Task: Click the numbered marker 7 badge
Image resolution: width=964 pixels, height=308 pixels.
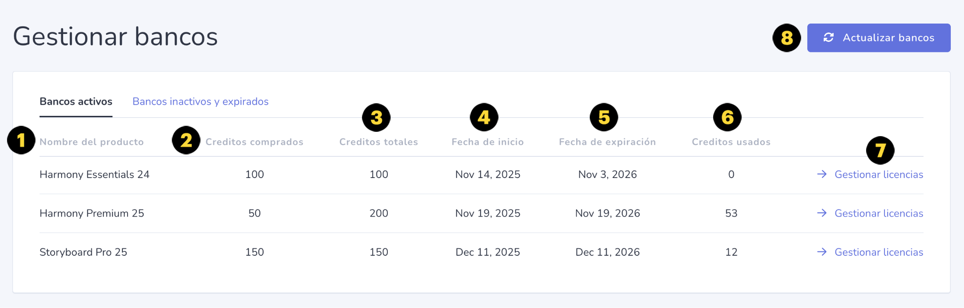Action: tap(880, 150)
